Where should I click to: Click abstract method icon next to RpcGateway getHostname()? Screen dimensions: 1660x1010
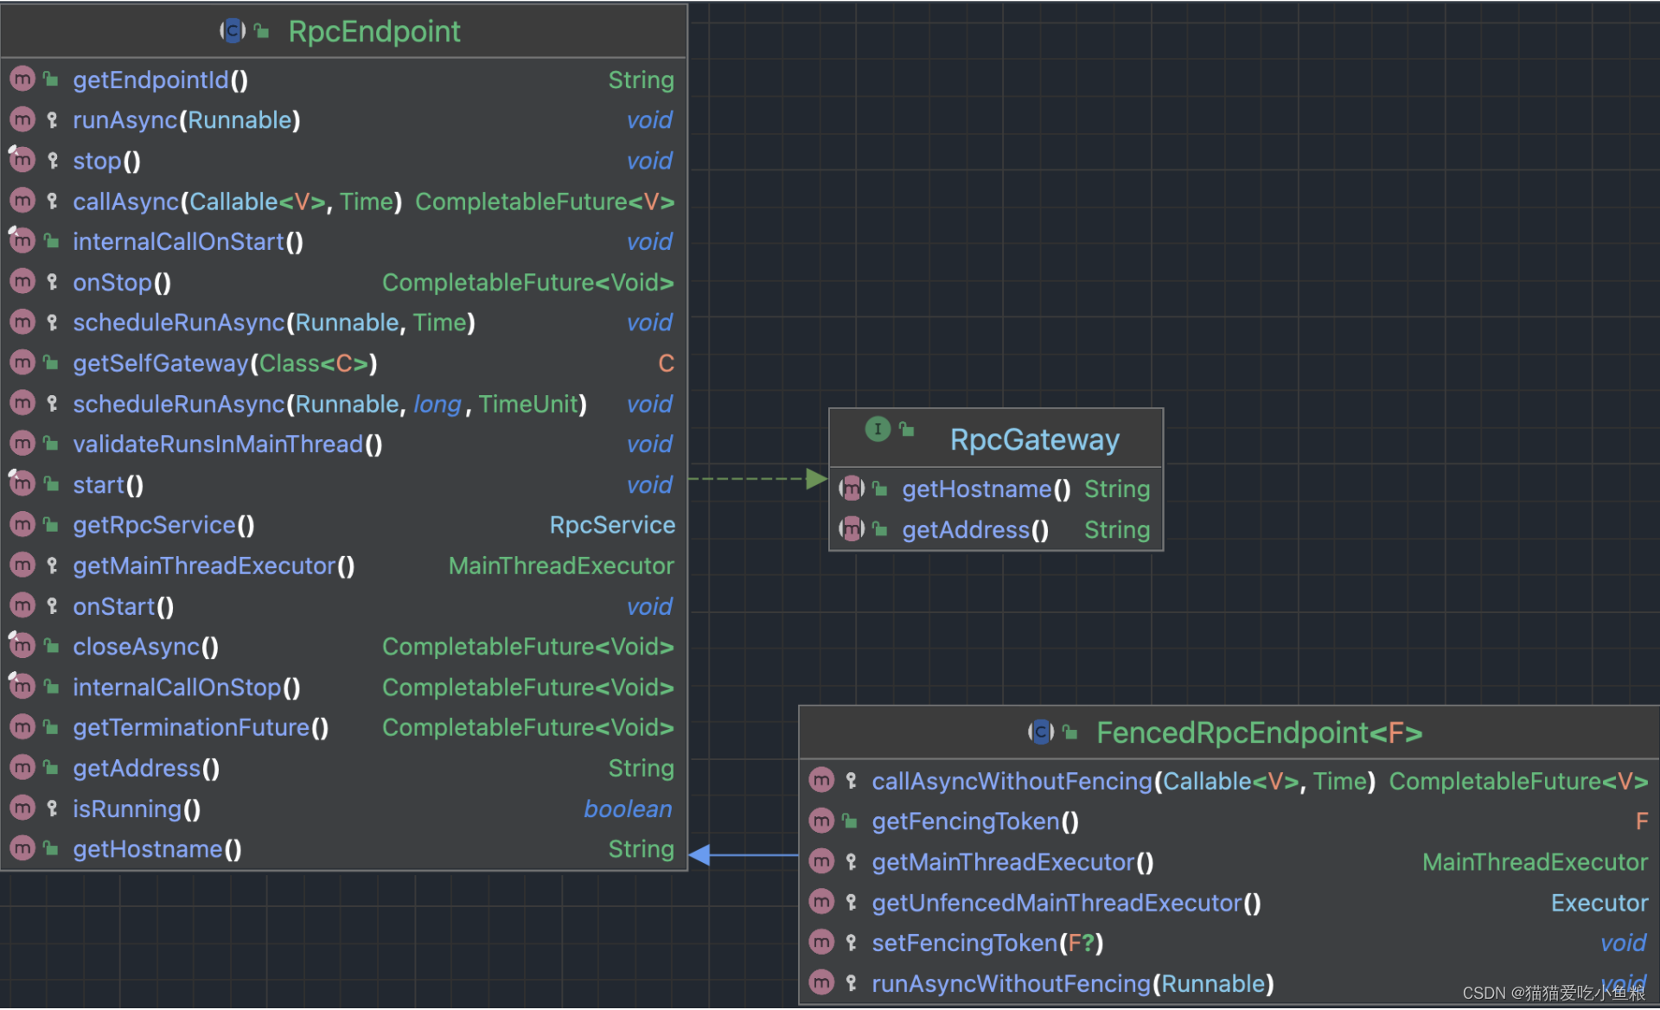coord(852,489)
